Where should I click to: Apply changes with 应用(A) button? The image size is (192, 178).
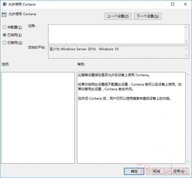pos(179,171)
